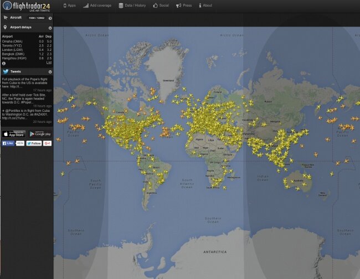
Task: Click the App Store download badge
Action: [14, 133]
